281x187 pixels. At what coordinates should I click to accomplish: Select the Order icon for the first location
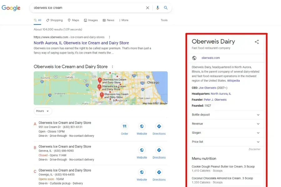(125, 126)
